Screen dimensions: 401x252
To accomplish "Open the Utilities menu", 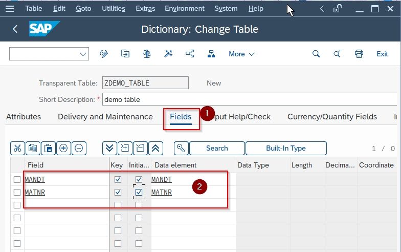I will 114,8.
